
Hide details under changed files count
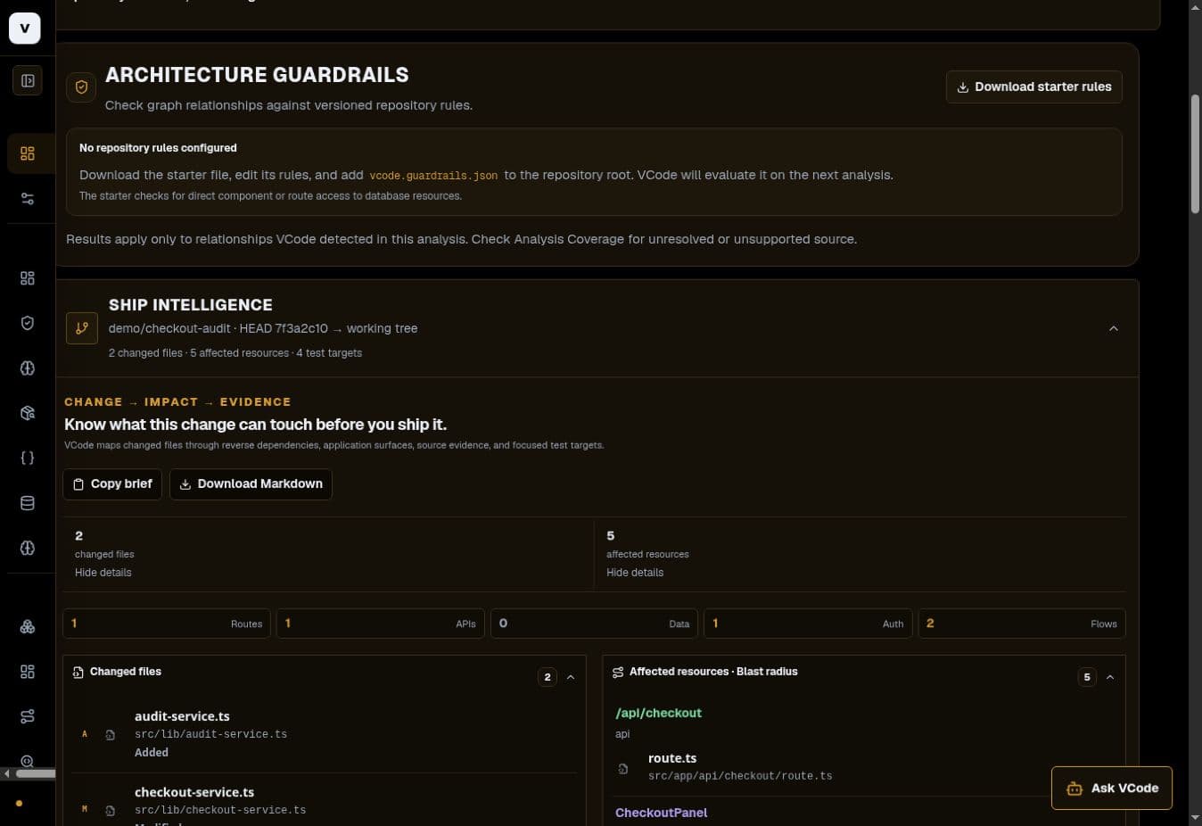pyautogui.click(x=103, y=573)
